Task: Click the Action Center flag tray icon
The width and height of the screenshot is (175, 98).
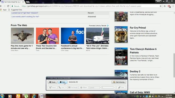Action: click(x=159, y=96)
